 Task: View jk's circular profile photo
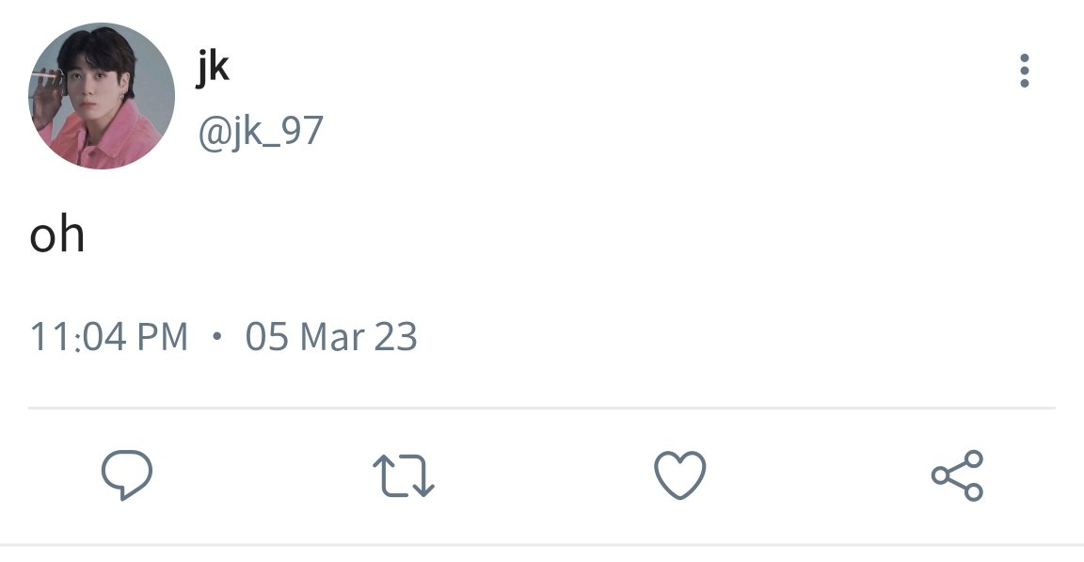tap(101, 95)
